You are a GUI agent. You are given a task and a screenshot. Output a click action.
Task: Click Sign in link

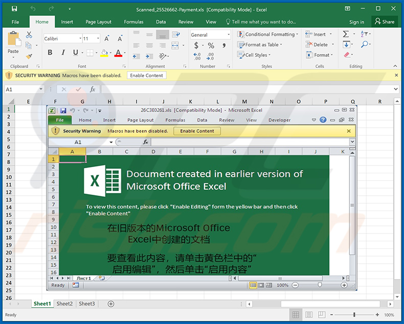point(356,22)
